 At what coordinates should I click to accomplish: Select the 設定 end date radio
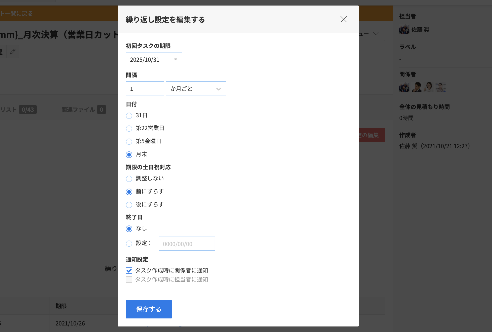129,244
